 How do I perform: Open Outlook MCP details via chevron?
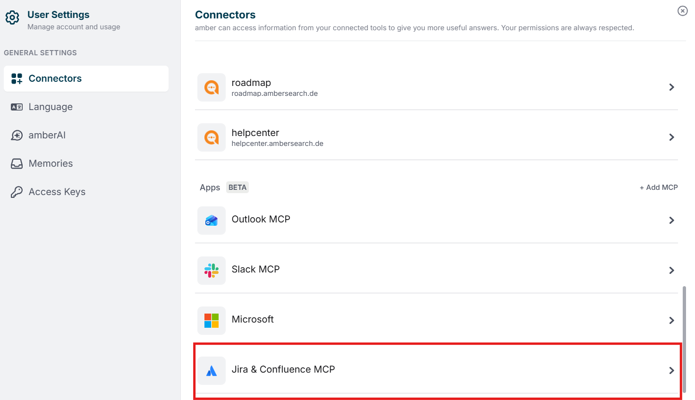click(671, 221)
